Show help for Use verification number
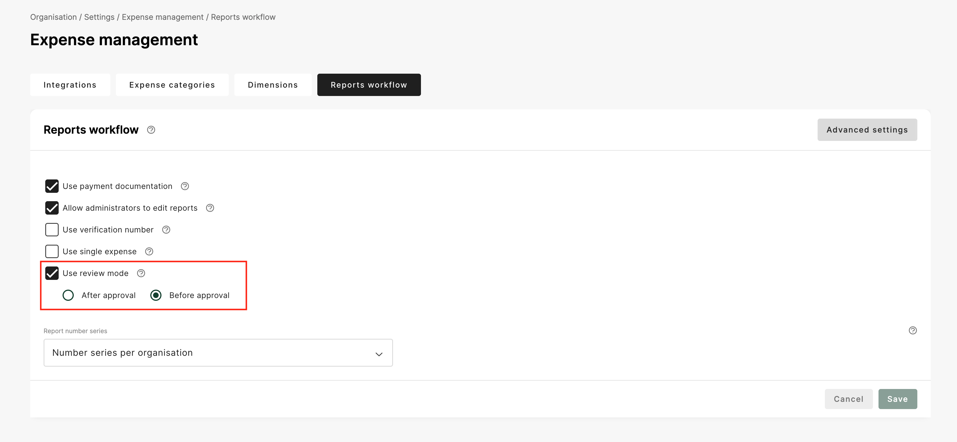Viewport: 957px width, 442px height. click(x=166, y=230)
